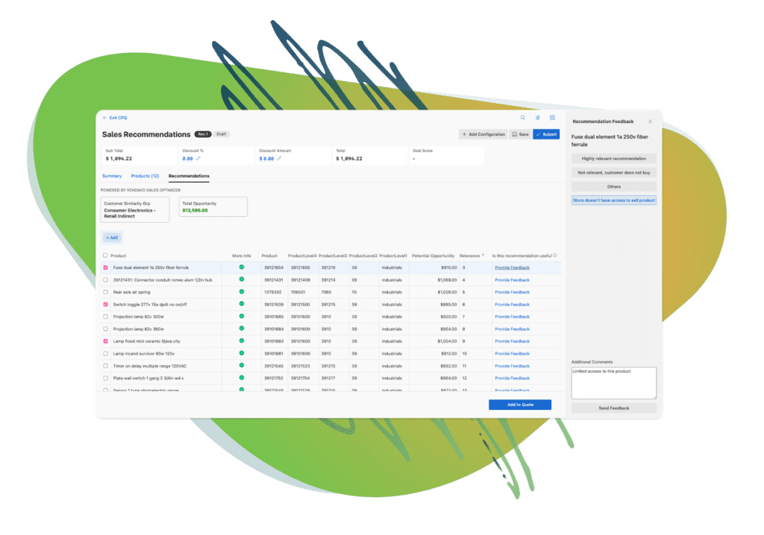Click the info icon next to recommendation useful header

[555, 255]
